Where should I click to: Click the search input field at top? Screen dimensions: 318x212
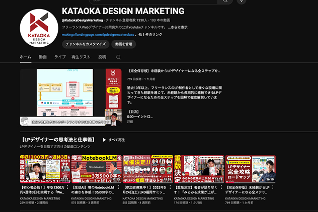(153, 1)
